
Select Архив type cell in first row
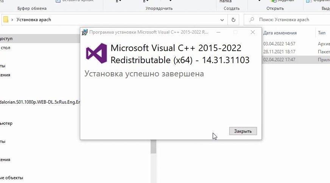pos(324,44)
